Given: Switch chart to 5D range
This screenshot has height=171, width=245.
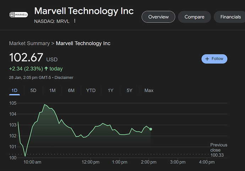Looking at the screenshot, I should click(33, 90).
